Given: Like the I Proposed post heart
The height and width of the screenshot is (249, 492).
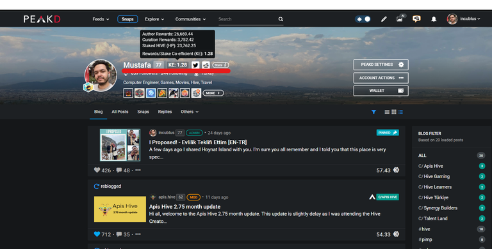Looking at the screenshot, I should pos(97,170).
